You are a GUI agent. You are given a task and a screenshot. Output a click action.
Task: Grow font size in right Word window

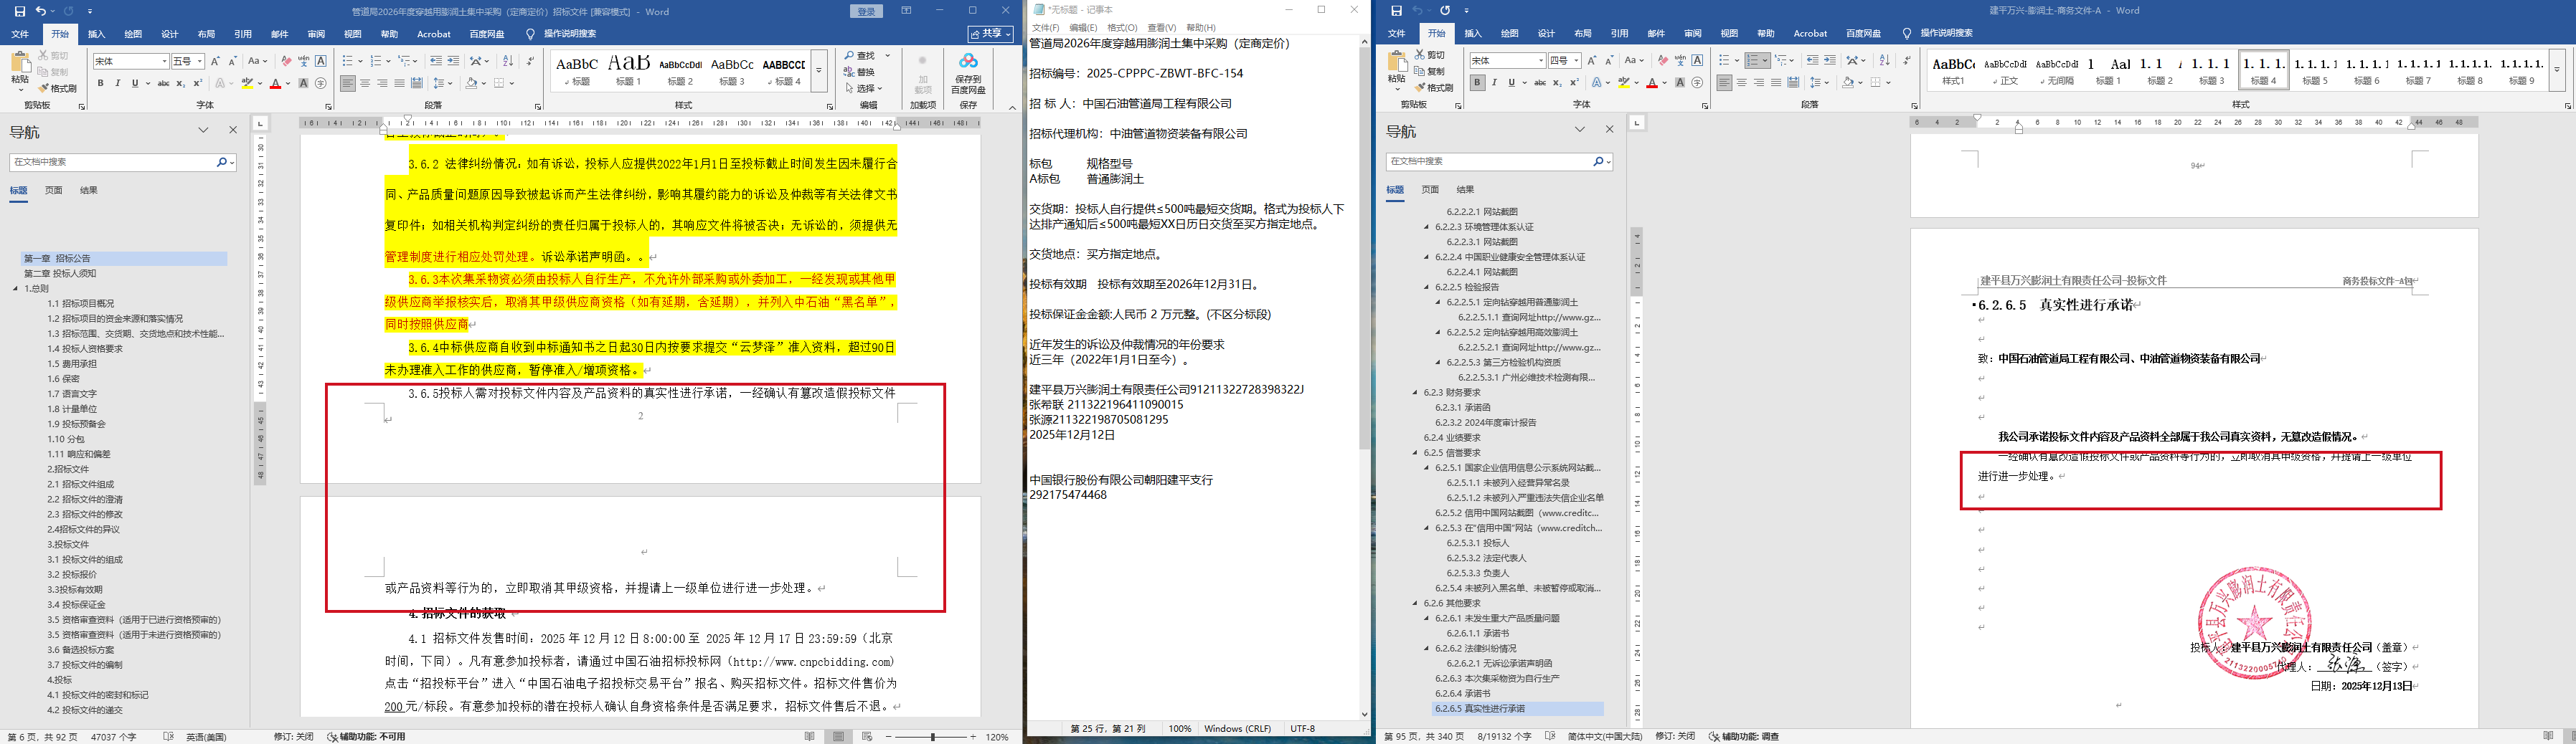pos(1592,61)
